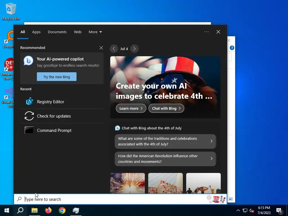
Task: Open the Everything desktop shortcut
Action: (x=8, y=39)
